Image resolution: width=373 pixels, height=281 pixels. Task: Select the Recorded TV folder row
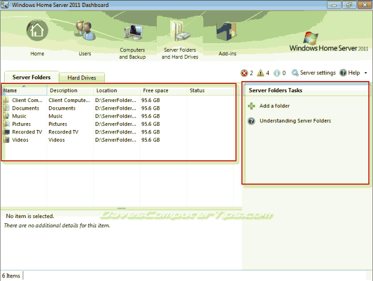[x=26, y=132]
